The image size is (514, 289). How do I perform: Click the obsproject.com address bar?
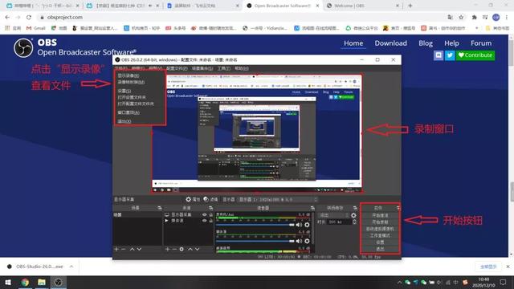click(243, 17)
